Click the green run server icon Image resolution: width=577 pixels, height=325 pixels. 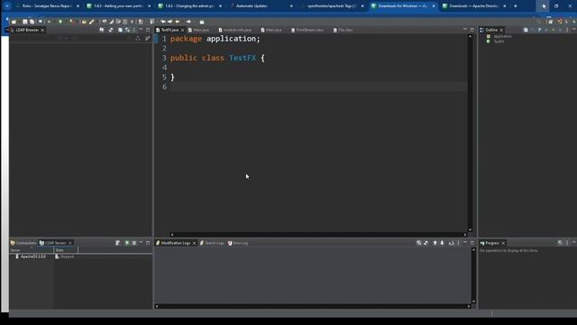pyautogui.click(x=127, y=243)
